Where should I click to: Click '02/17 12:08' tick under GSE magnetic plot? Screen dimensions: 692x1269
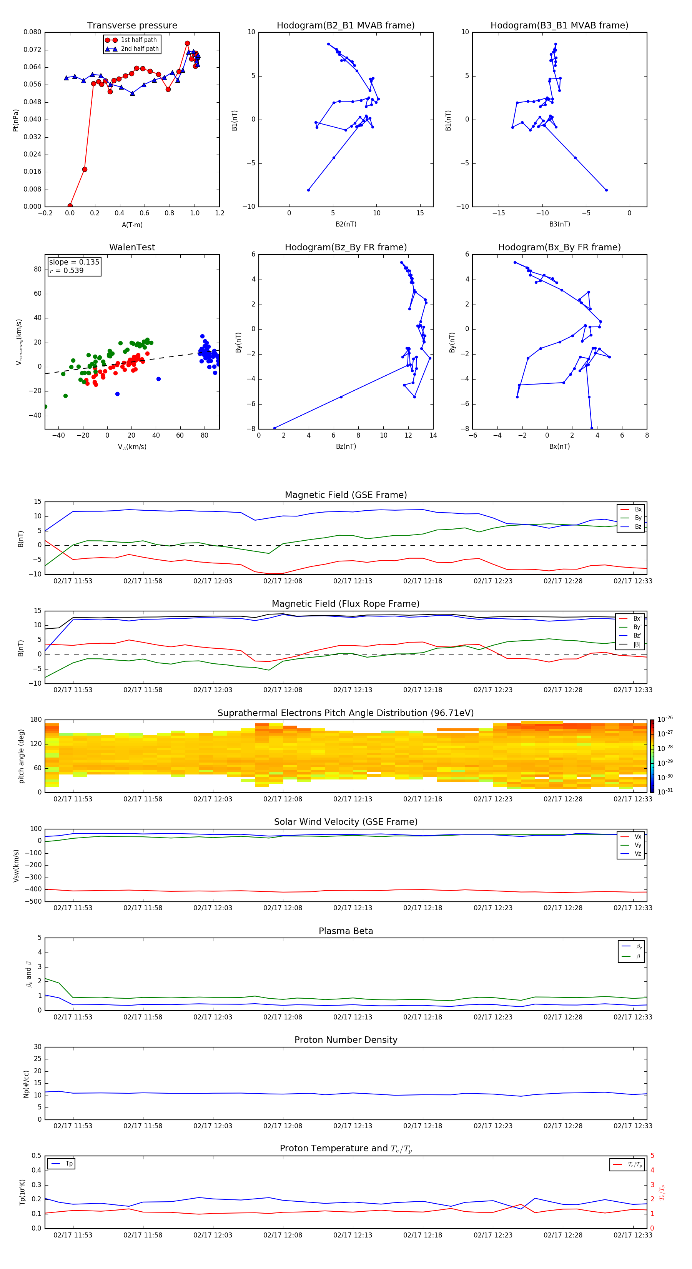(283, 581)
